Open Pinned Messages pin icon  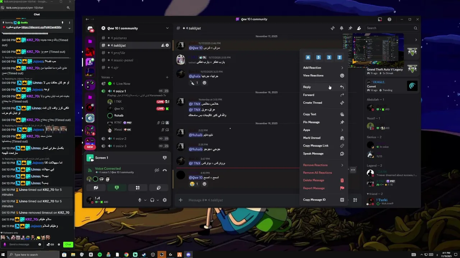coord(350,28)
